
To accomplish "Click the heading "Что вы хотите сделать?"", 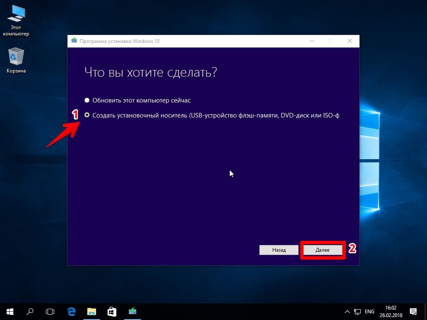I will pyautogui.click(x=151, y=72).
